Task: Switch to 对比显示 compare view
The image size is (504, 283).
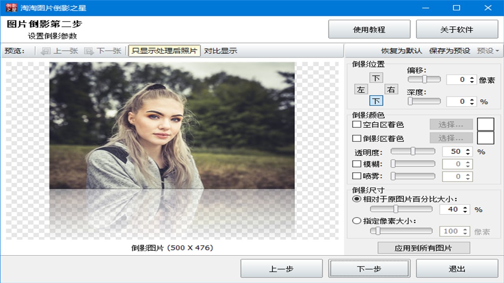Action: click(220, 51)
